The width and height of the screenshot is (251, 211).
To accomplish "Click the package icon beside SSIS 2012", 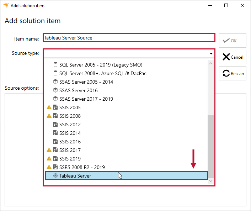I will tap(55, 124).
